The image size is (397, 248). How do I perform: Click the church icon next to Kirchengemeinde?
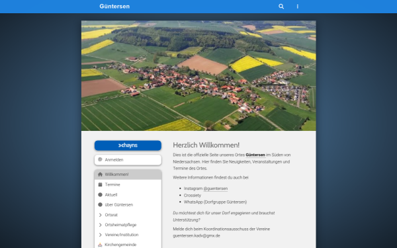click(x=100, y=245)
